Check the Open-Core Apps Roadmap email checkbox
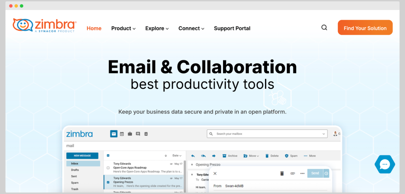This screenshot has width=405, height=194. coord(108,168)
